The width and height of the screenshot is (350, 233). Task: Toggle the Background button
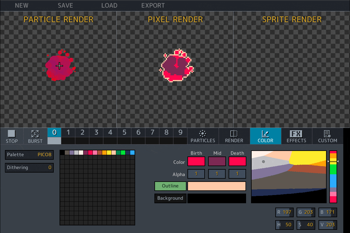click(x=170, y=198)
